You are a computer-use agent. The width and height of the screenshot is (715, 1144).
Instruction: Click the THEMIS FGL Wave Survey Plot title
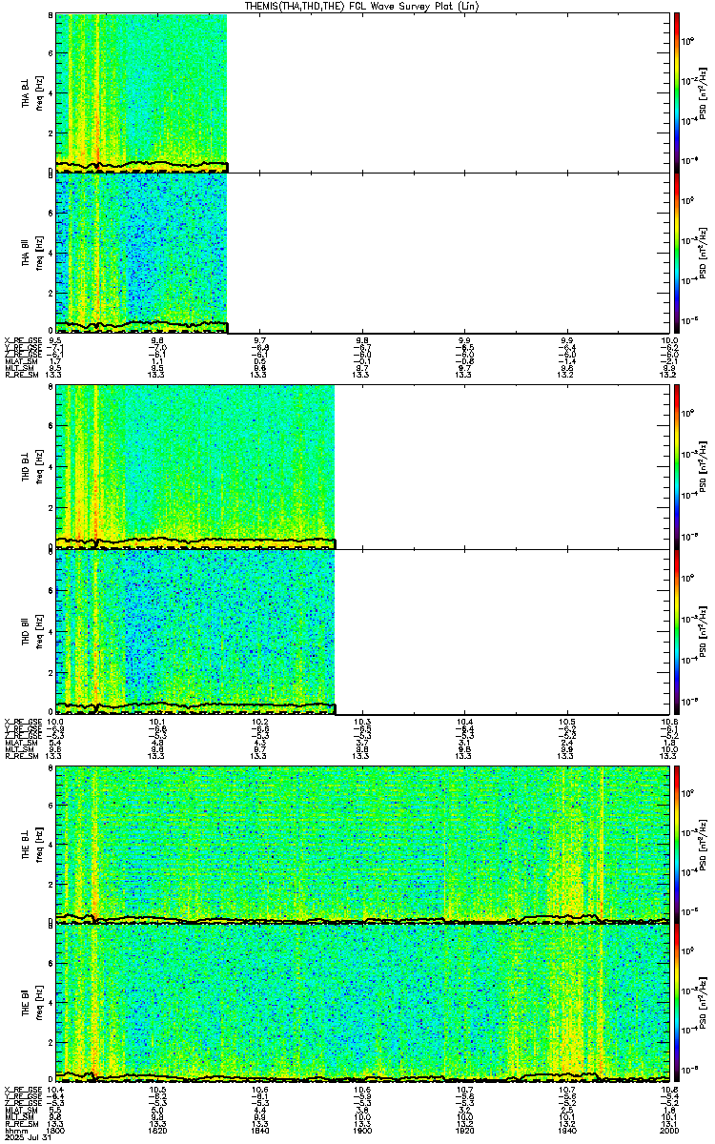tap(362, 6)
